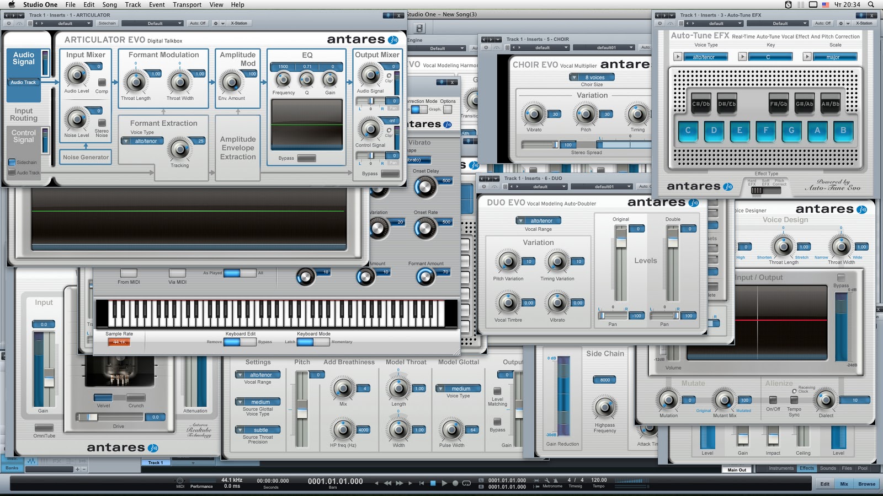Click the Edit button in the bottom bar

825,484
